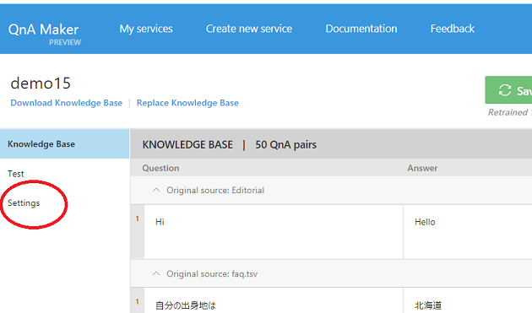Click the 自分の出身地は question cell
The image size is (532, 313).
pos(274,301)
